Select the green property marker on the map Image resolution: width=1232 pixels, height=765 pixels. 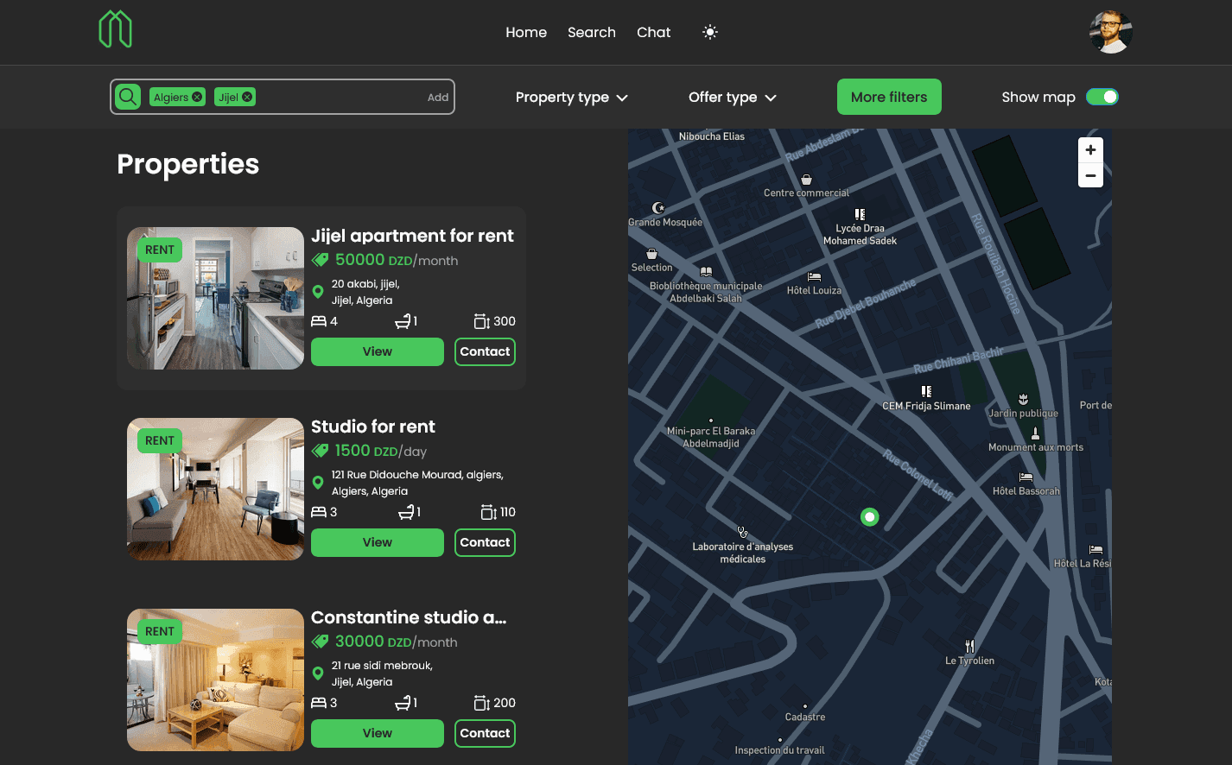point(870,516)
